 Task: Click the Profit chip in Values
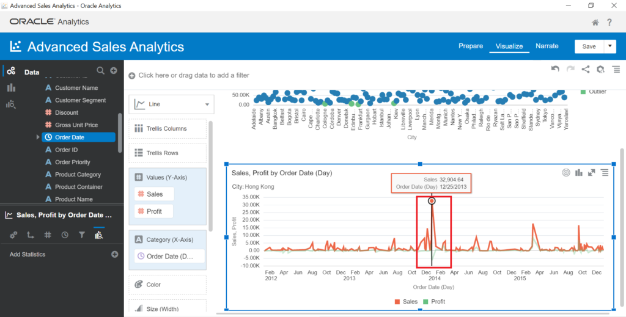[x=153, y=211]
